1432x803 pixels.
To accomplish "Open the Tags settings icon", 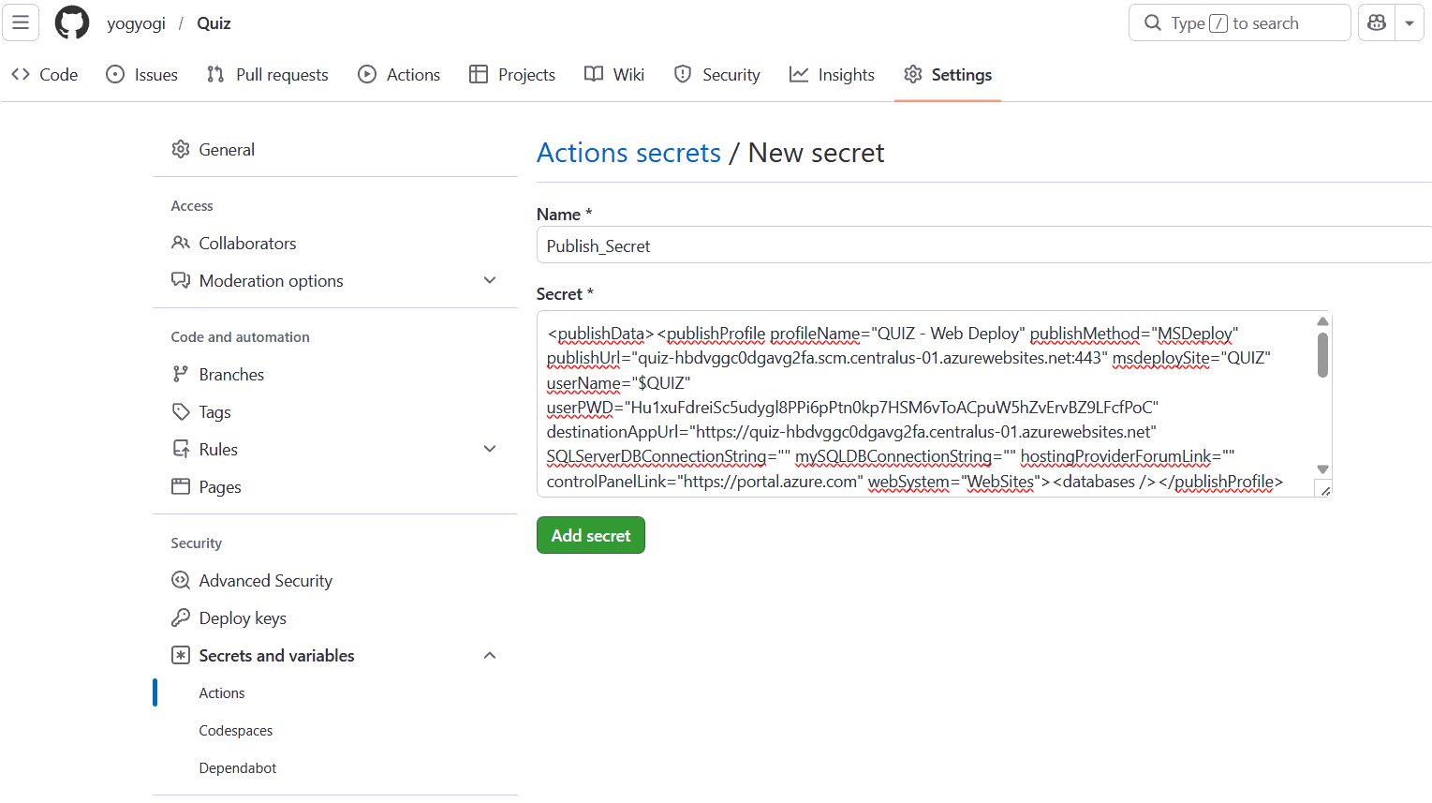I will pos(180,411).
